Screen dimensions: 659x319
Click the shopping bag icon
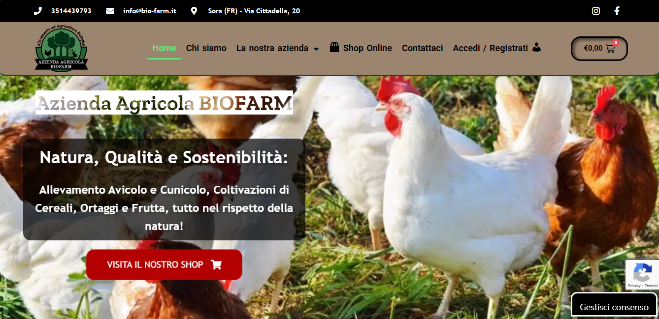pyautogui.click(x=334, y=47)
